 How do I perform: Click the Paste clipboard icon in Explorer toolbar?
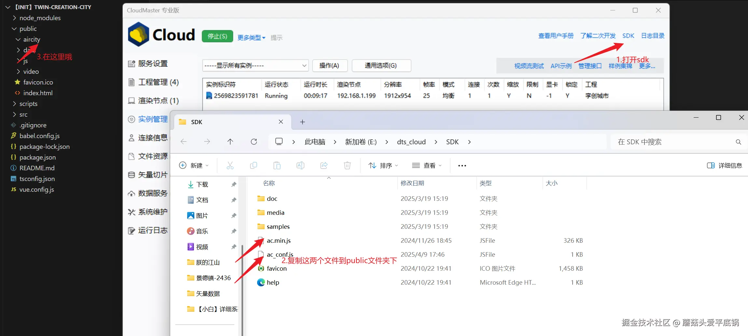[x=277, y=165]
